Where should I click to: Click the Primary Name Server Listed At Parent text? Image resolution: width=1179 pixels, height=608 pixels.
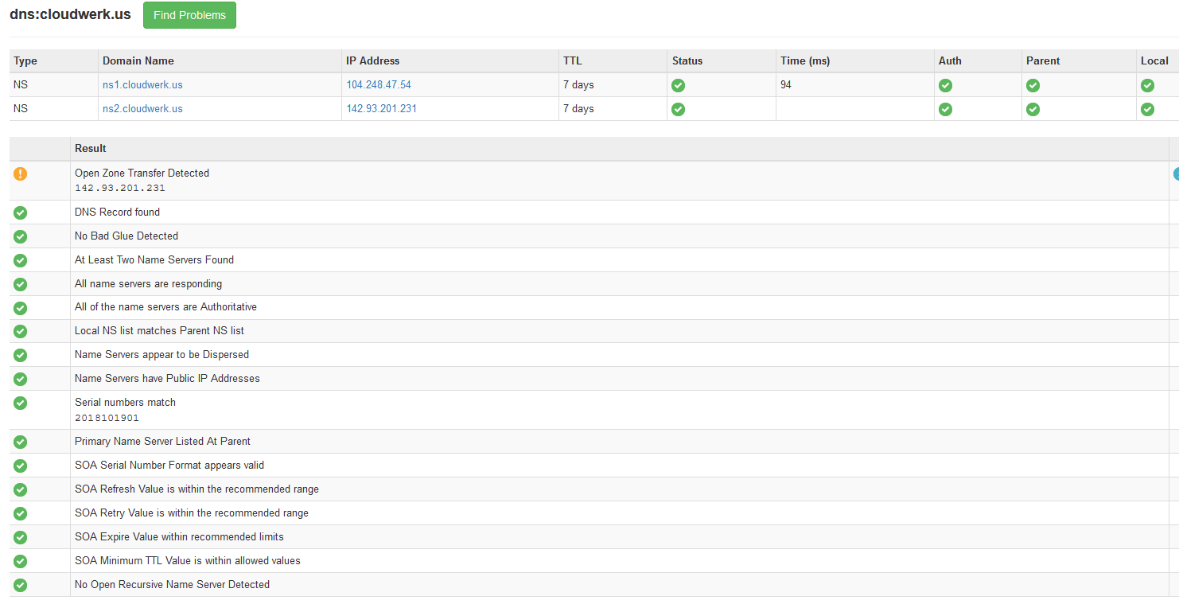click(162, 441)
